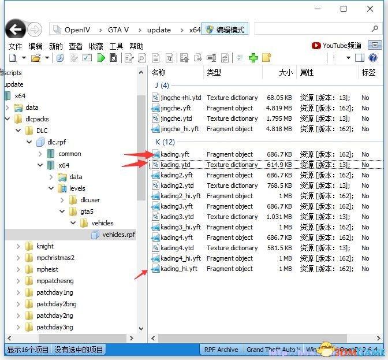
Task: Collapse the K (12) group header
Action: 165,142
